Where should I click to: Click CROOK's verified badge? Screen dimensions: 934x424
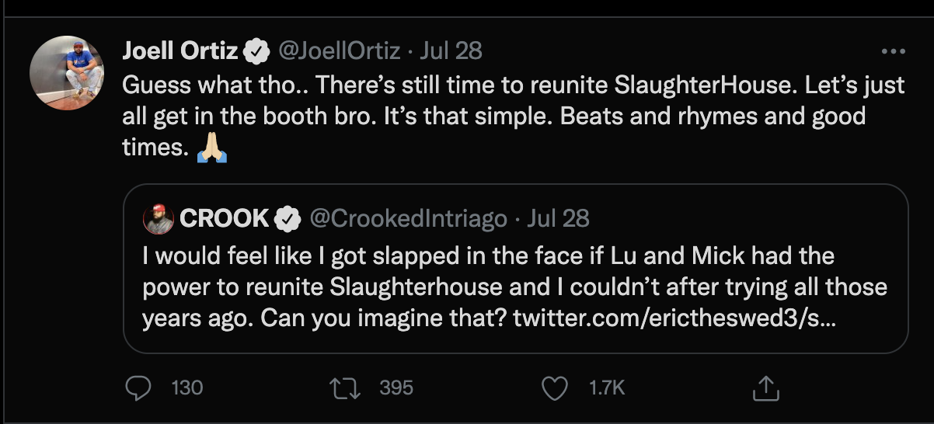click(x=288, y=220)
